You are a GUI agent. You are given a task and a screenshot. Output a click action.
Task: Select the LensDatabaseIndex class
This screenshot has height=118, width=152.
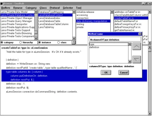(x=55, y=18)
